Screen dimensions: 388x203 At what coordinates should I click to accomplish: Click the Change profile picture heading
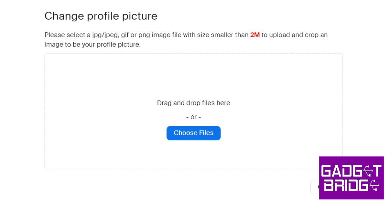(101, 16)
